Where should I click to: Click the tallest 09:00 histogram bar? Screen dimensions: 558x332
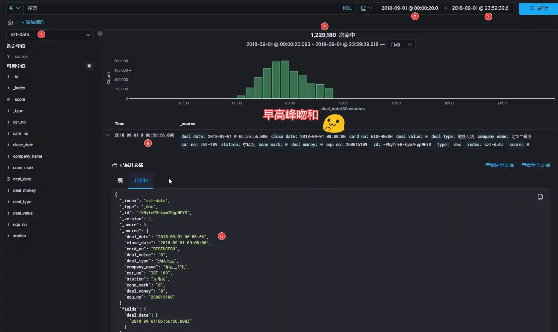[285, 80]
